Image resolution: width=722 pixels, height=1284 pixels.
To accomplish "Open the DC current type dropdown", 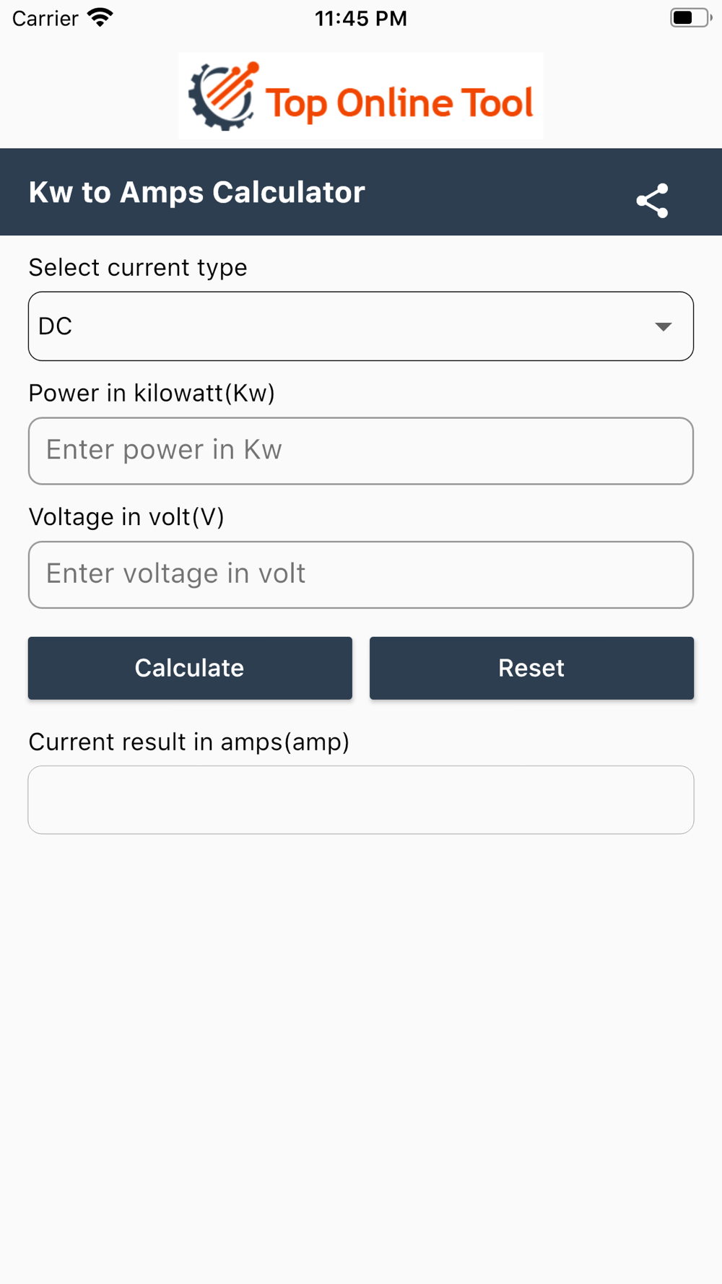I will click(361, 326).
